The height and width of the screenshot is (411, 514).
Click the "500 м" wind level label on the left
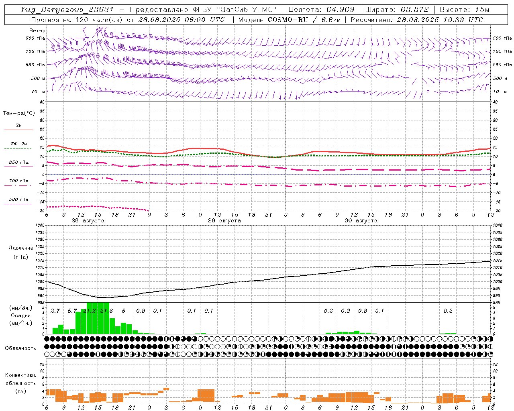click(39, 79)
